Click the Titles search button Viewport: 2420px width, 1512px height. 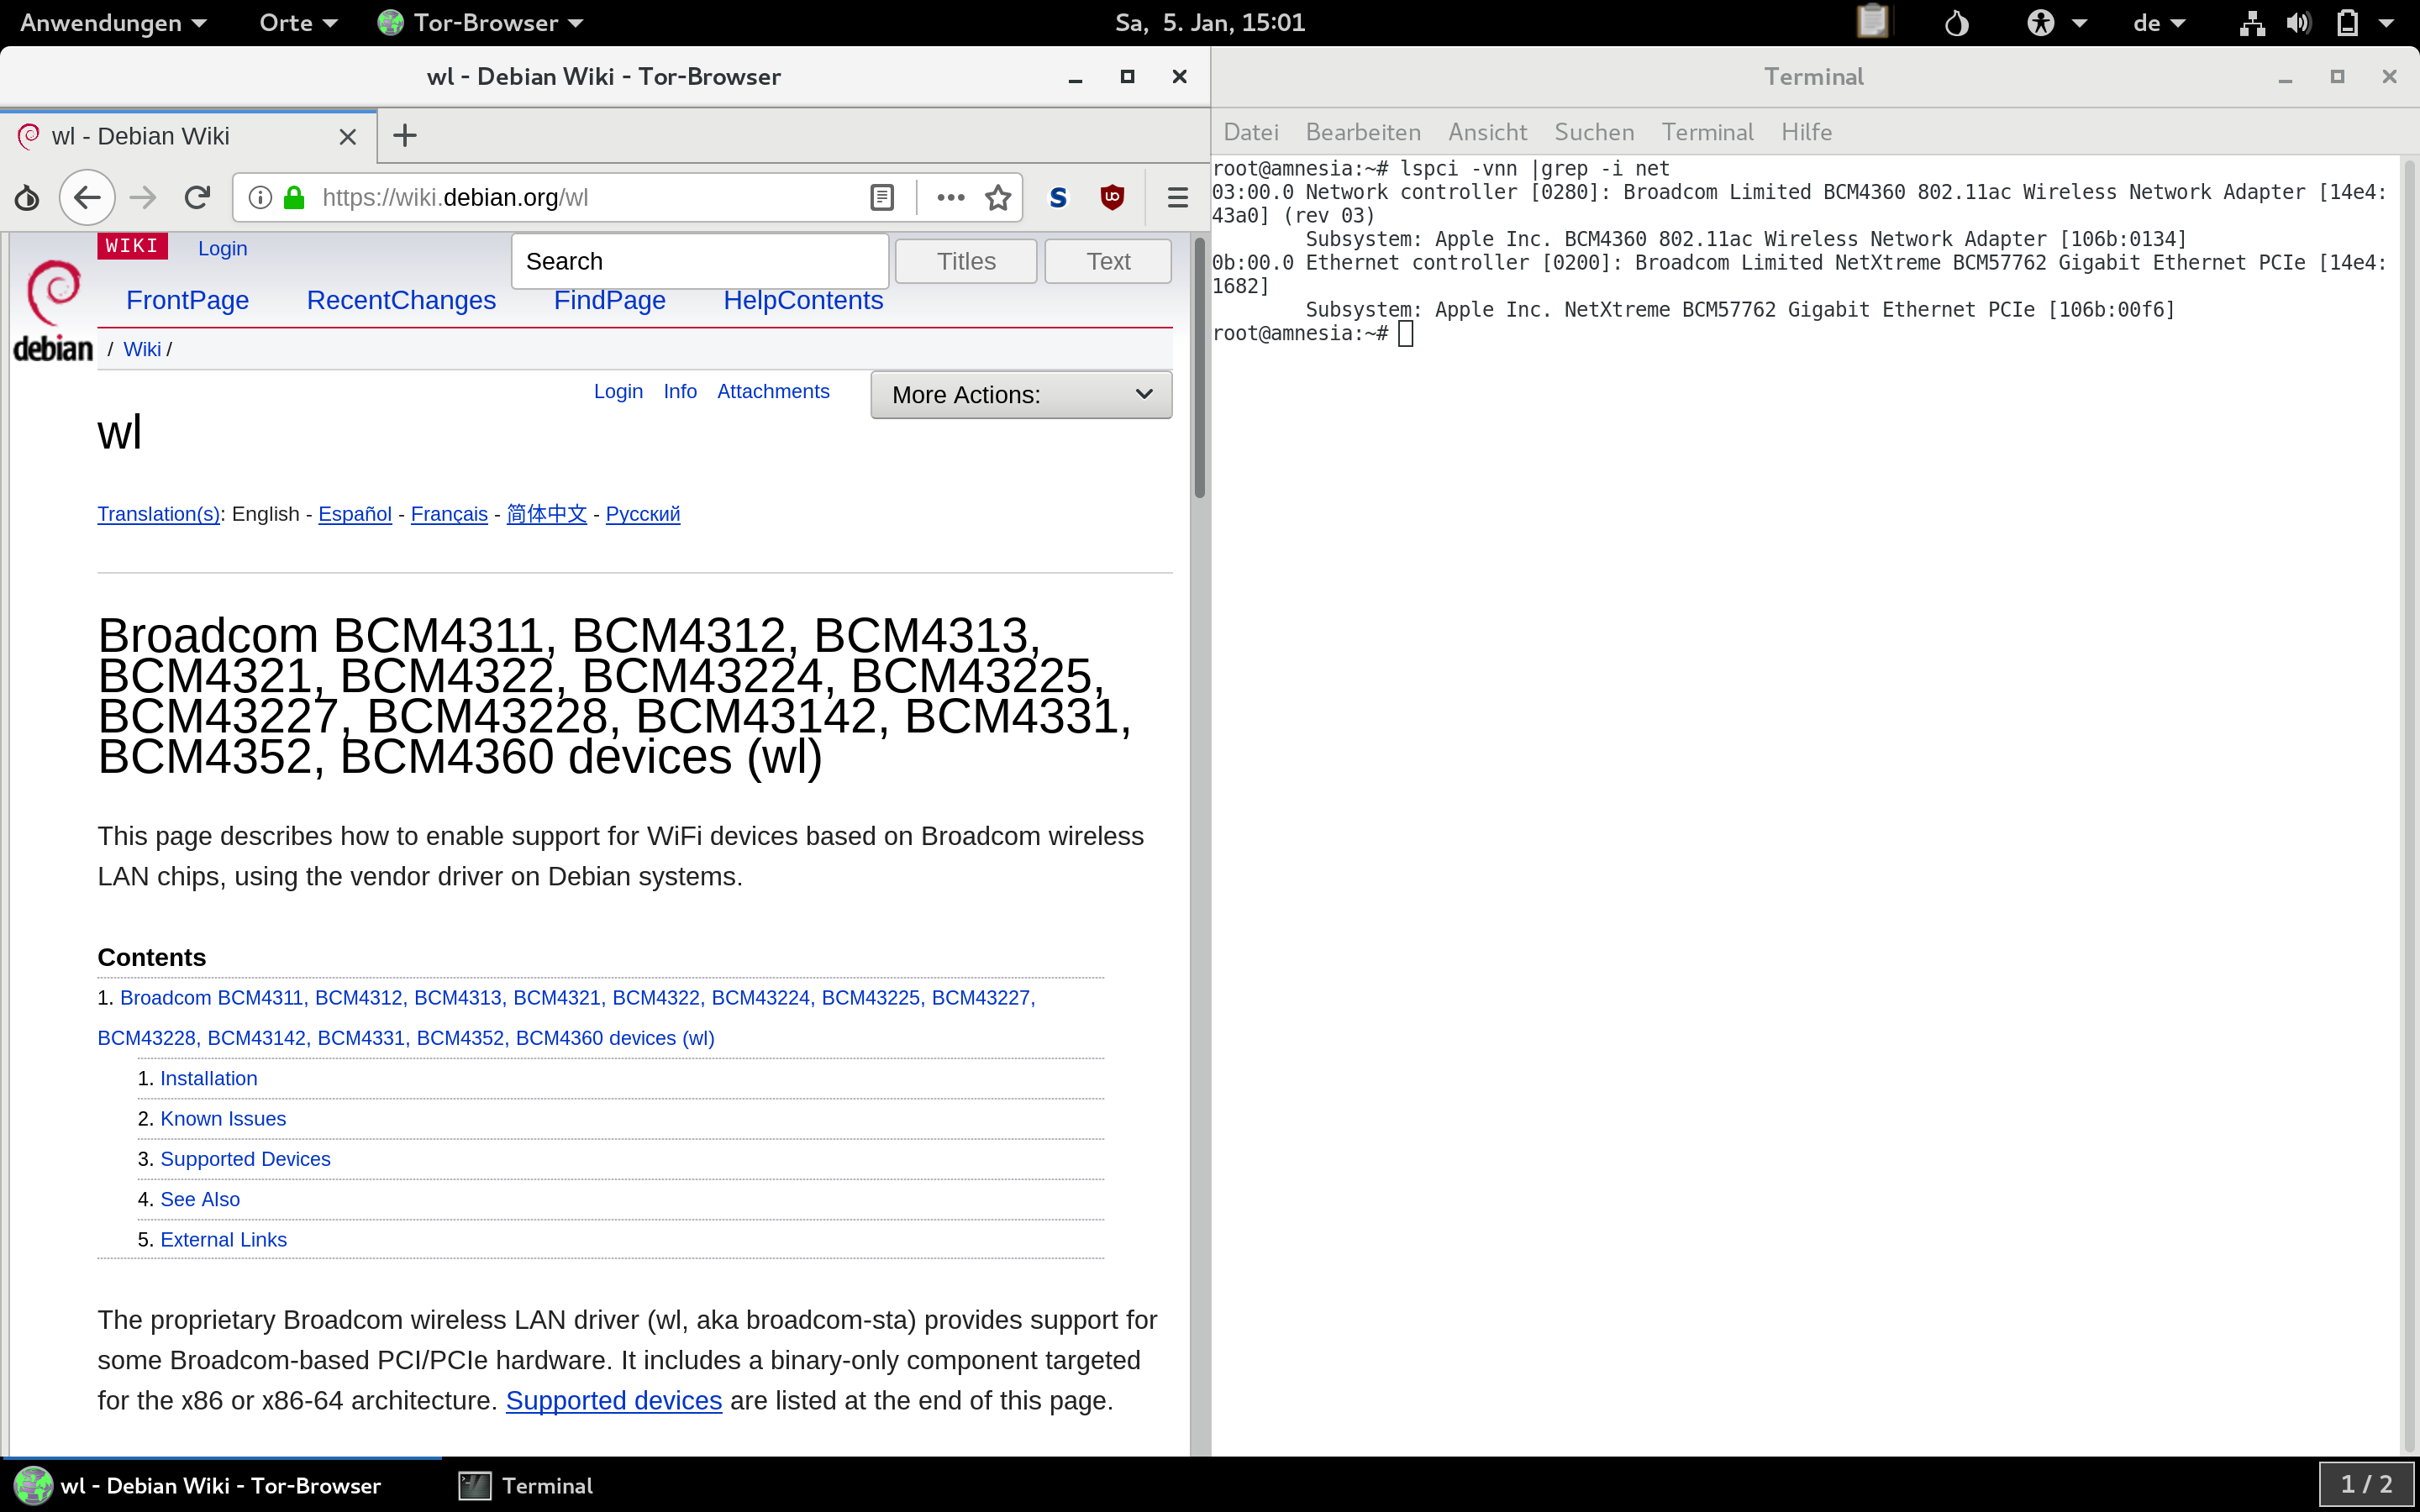[x=966, y=261]
